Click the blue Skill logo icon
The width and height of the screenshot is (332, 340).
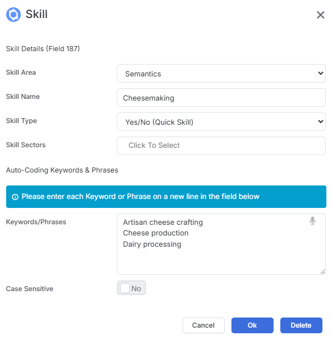[13, 15]
